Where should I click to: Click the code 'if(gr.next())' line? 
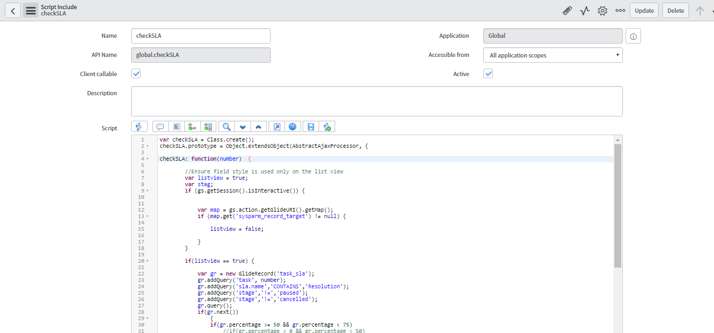tap(218, 312)
